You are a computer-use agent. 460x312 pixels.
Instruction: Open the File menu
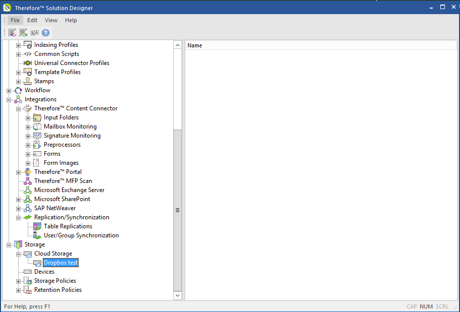[15, 20]
